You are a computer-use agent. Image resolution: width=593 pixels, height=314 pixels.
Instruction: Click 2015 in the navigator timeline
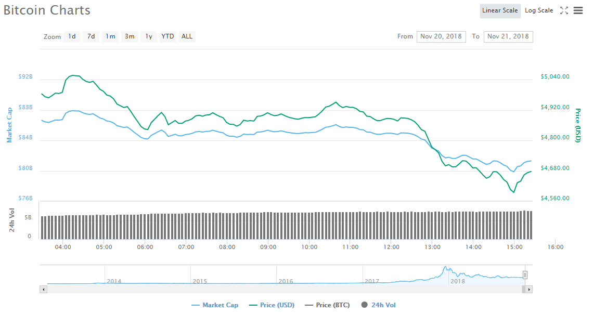(x=200, y=281)
